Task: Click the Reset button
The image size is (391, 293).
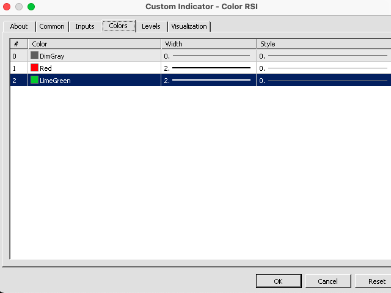Action: 374,281
